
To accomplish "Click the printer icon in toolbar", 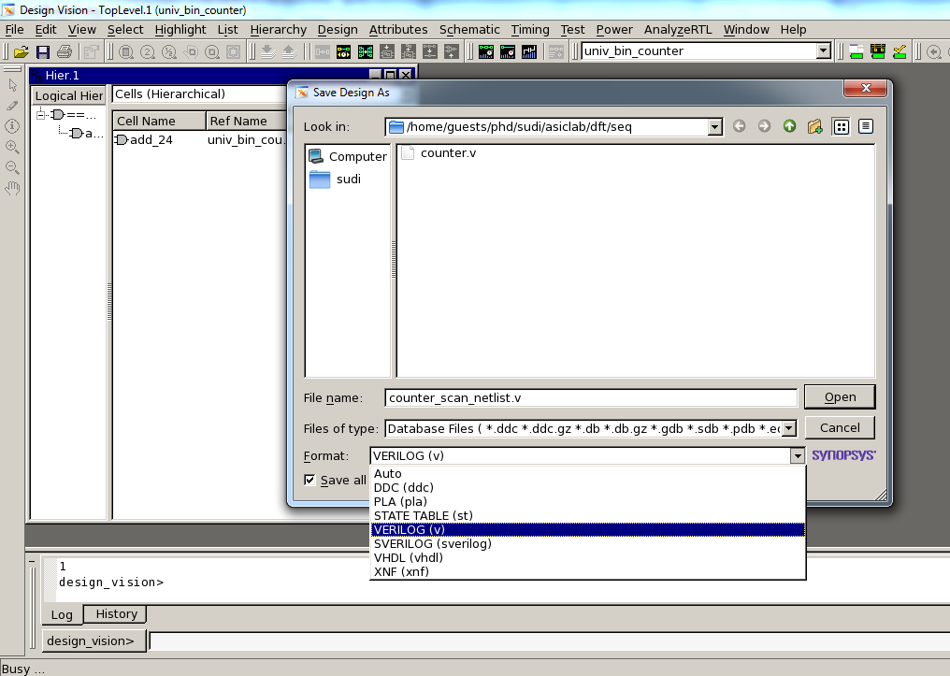I will pyautogui.click(x=65, y=52).
